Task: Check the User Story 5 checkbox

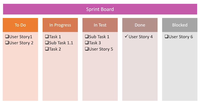Action: tap(87, 49)
